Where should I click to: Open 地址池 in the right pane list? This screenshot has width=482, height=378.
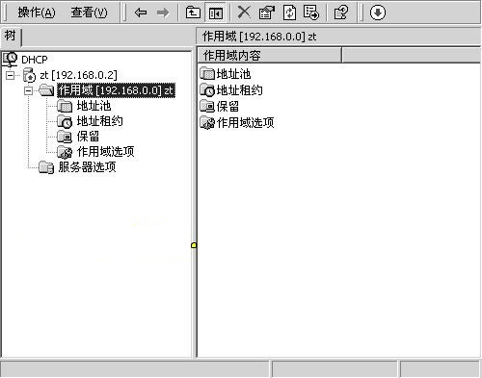point(233,74)
